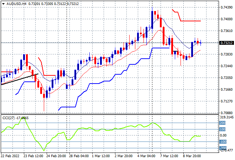Click the dropdown triangle beside AUDUSD,H4
Viewport: 235px width, 160px height.
[3, 3]
